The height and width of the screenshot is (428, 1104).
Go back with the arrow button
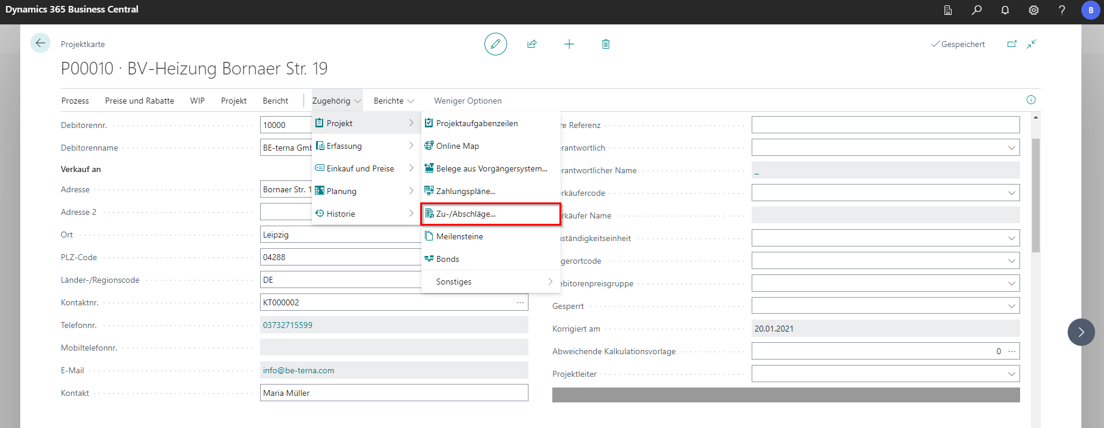click(40, 43)
